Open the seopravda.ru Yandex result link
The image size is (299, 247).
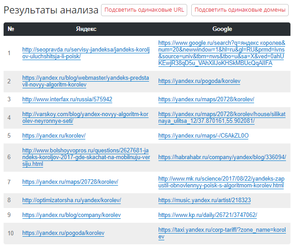click(x=86, y=53)
